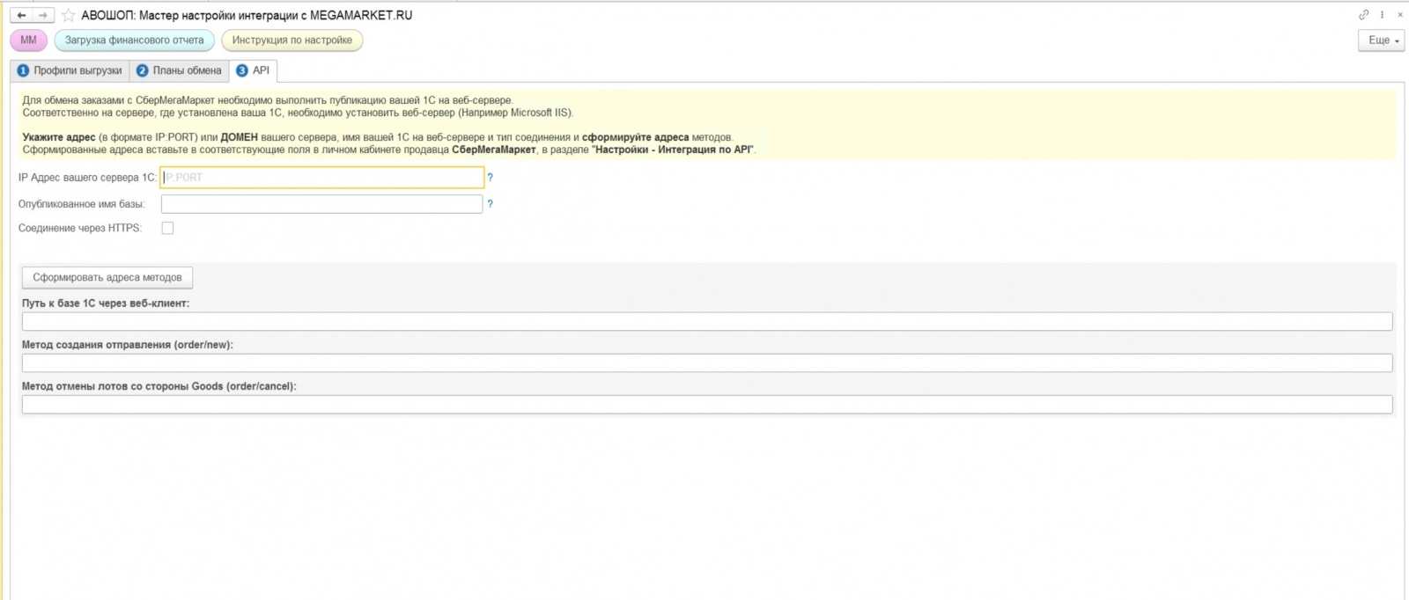Open Загрузка финансового отчета
This screenshot has width=1409, height=600.
[134, 40]
